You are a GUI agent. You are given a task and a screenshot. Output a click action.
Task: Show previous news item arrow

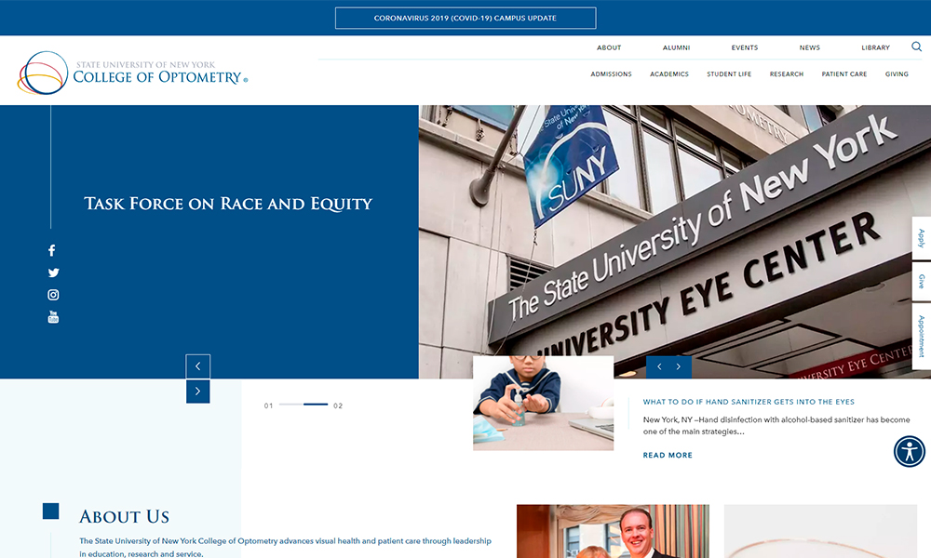[658, 367]
